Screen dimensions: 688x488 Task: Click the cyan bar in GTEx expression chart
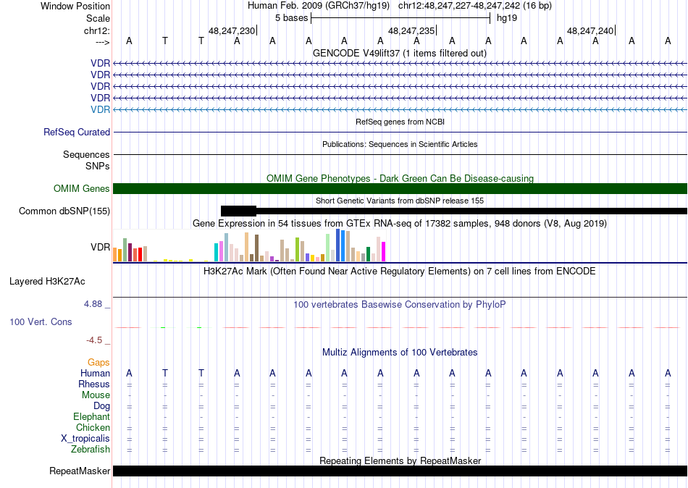click(217, 252)
